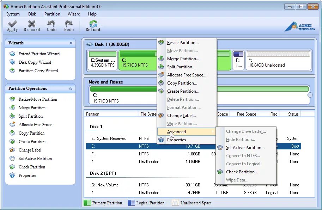Click Resize Partition icon in context menu

(x=162, y=42)
